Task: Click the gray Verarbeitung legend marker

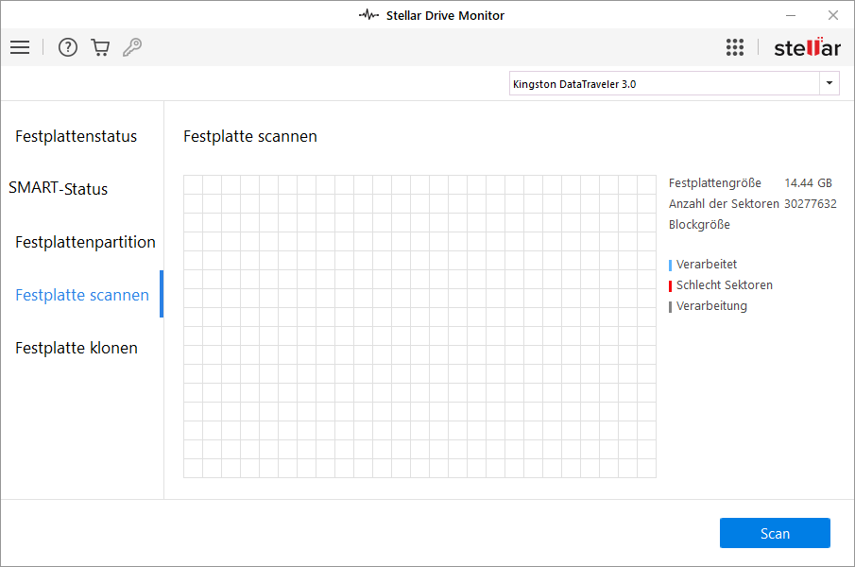Action: pos(670,306)
